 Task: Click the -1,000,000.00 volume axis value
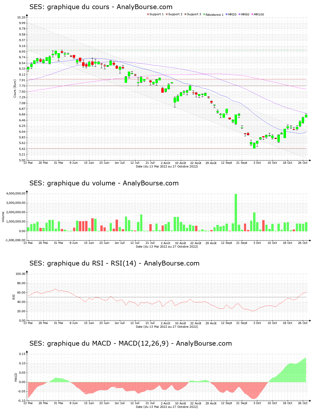coord(15,240)
